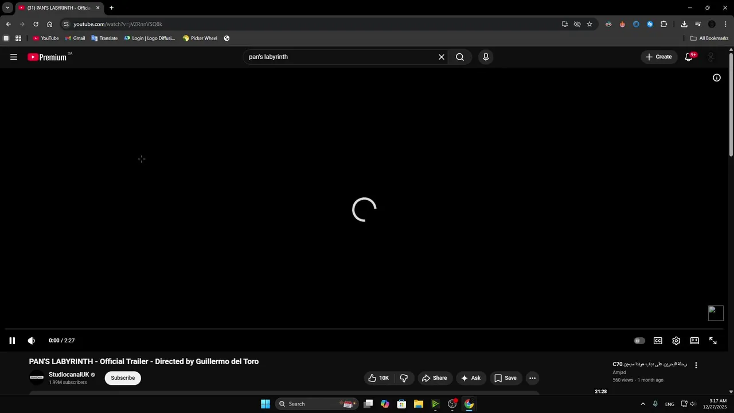Show video info card icon
Viewport: 734px width, 413px height.
(x=717, y=77)
